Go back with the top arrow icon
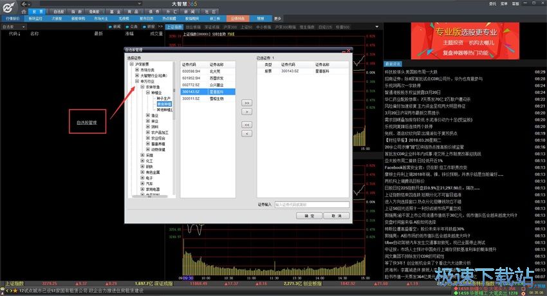The height and width of the screenshot is (296, 547). pyautogui.click(x=24, y=5)
